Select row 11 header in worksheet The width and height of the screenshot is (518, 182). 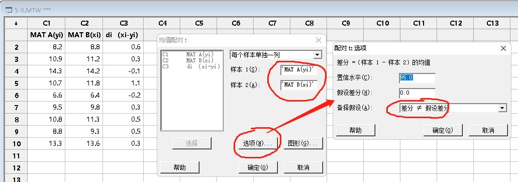click(x=16, y=155)
